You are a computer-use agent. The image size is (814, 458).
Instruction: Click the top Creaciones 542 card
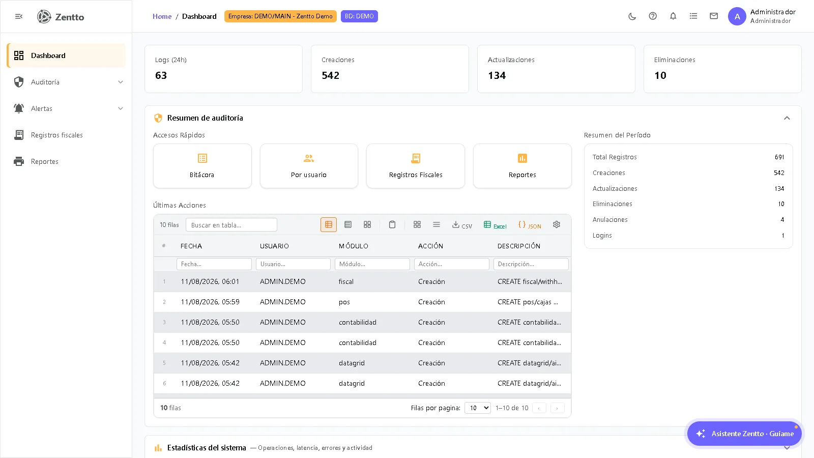(390, 69)
